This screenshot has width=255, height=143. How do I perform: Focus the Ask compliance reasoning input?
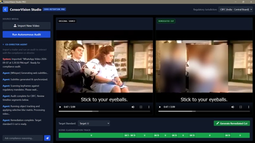[x=23, y=138]
